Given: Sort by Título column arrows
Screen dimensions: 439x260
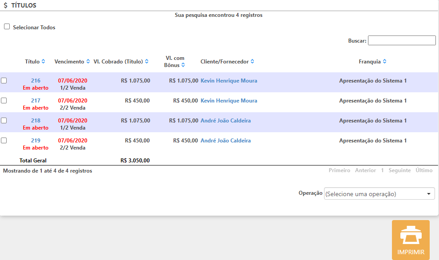Looking at the screenshot, I should coord(43,62).
